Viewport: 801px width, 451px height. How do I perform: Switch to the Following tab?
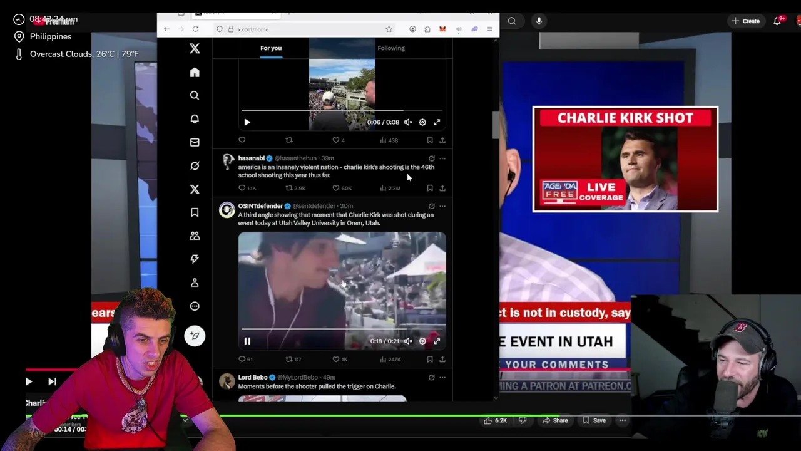click(391, 48)
